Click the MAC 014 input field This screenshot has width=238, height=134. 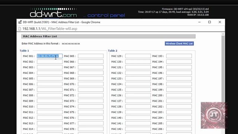click(49, 129)
